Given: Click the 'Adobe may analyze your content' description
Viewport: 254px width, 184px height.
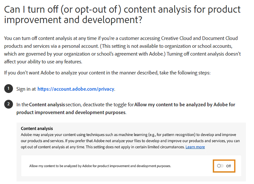Looking at the screenshot, I should [x=130, y=141].
